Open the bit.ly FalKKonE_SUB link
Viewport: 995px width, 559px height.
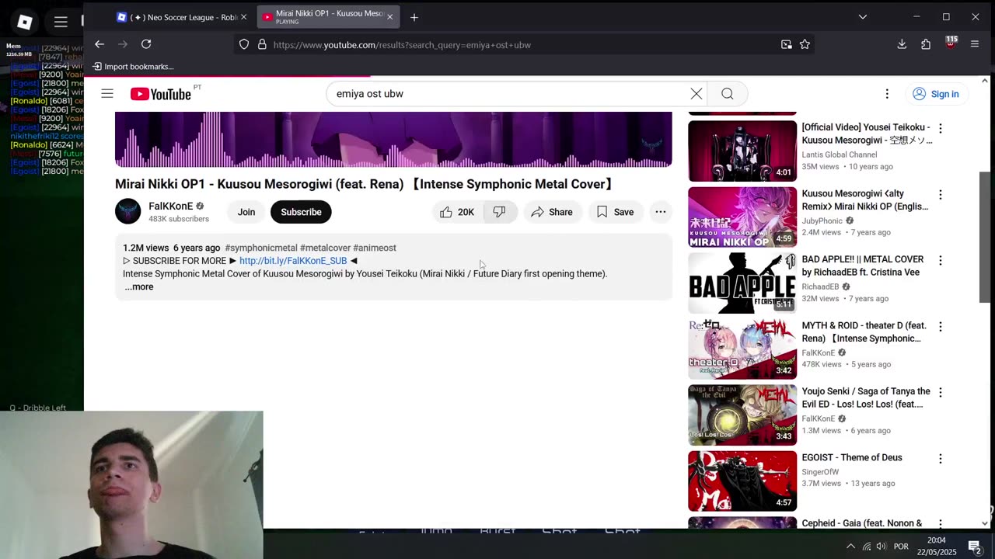pyautogui.click(x=293, y=261)
